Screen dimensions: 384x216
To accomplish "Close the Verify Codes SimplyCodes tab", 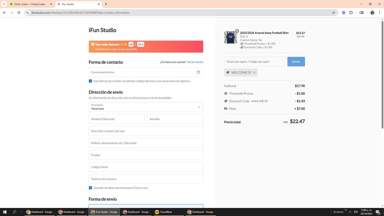I will (x=51, y=4).
